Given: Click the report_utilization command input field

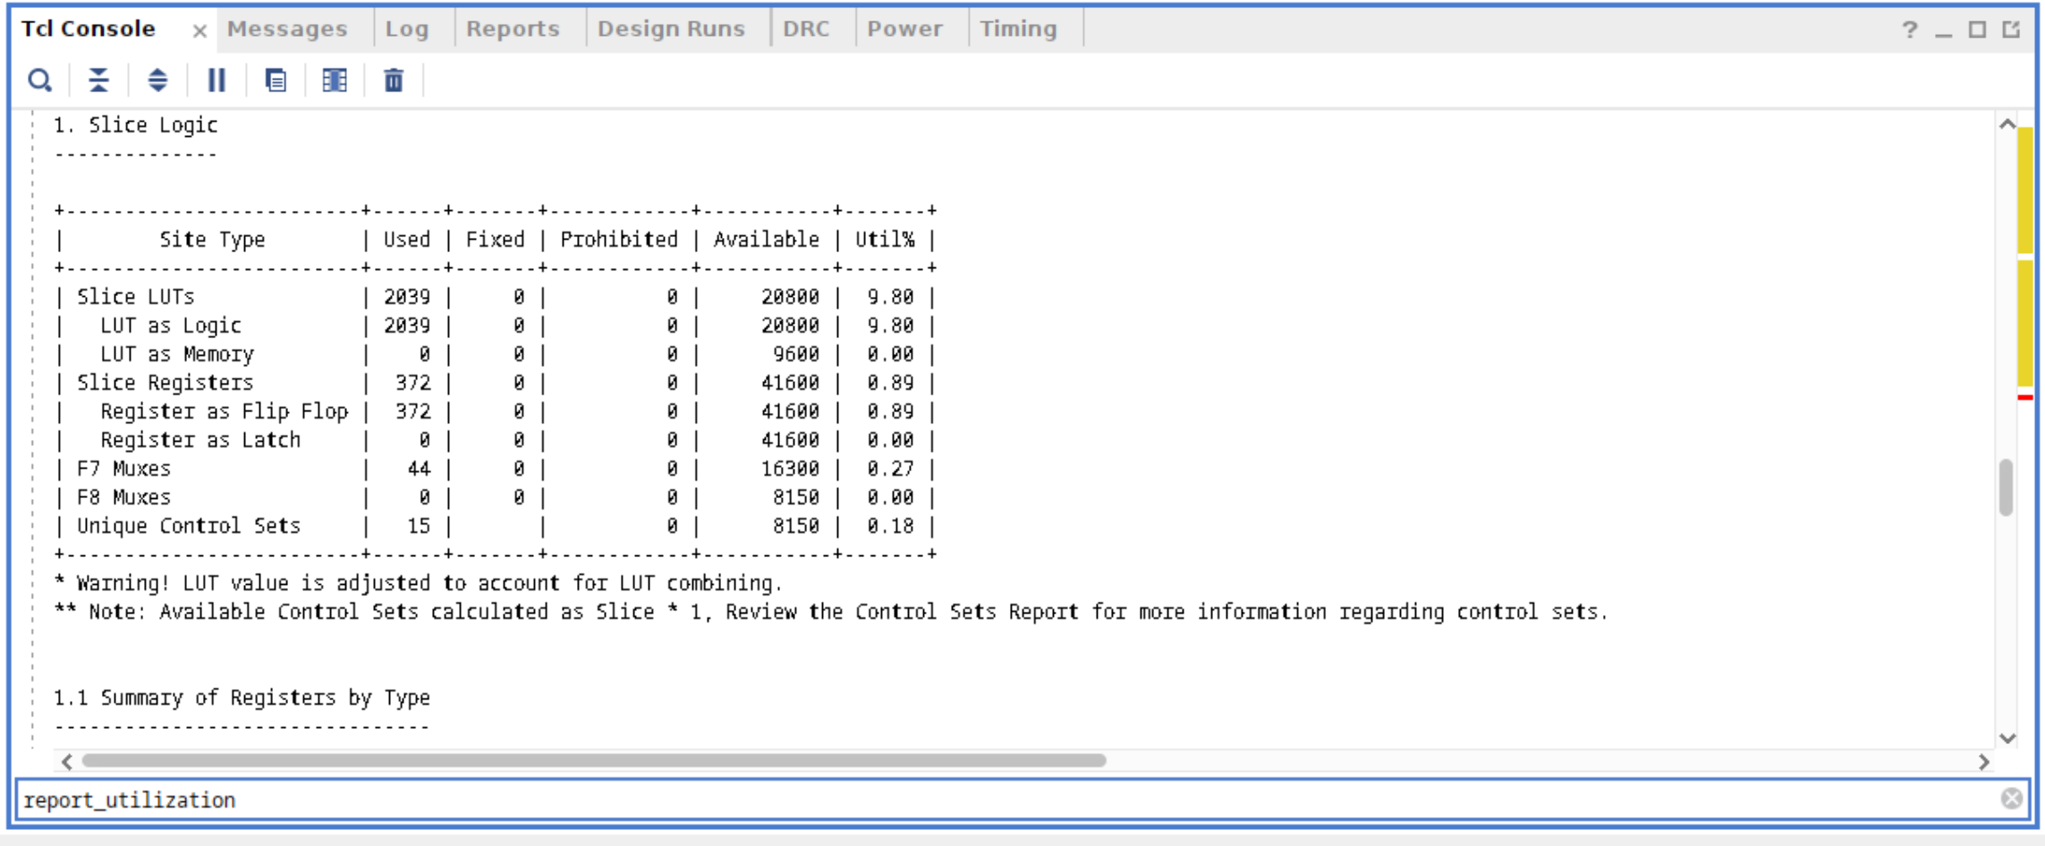Looking at the screenshot, I should 984,799.
